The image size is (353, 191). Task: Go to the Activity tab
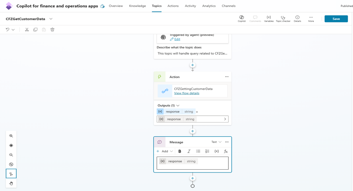point(190,6)
